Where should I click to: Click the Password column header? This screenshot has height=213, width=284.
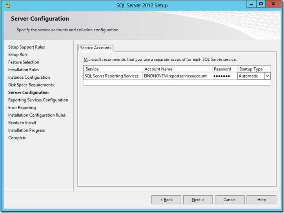click(x=225, y=69)
